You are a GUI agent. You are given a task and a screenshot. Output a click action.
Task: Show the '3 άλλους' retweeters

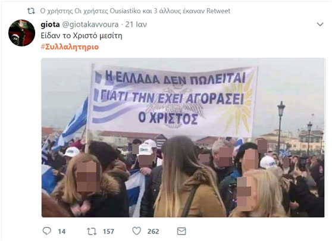pos(167,11)
